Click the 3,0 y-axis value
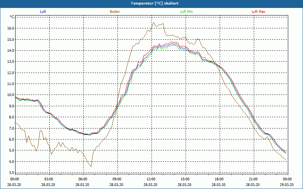 [x=12, y=172]
